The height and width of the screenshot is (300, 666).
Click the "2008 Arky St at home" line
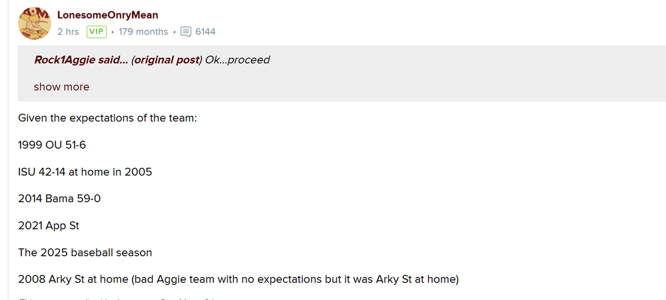tap(238, 279)
